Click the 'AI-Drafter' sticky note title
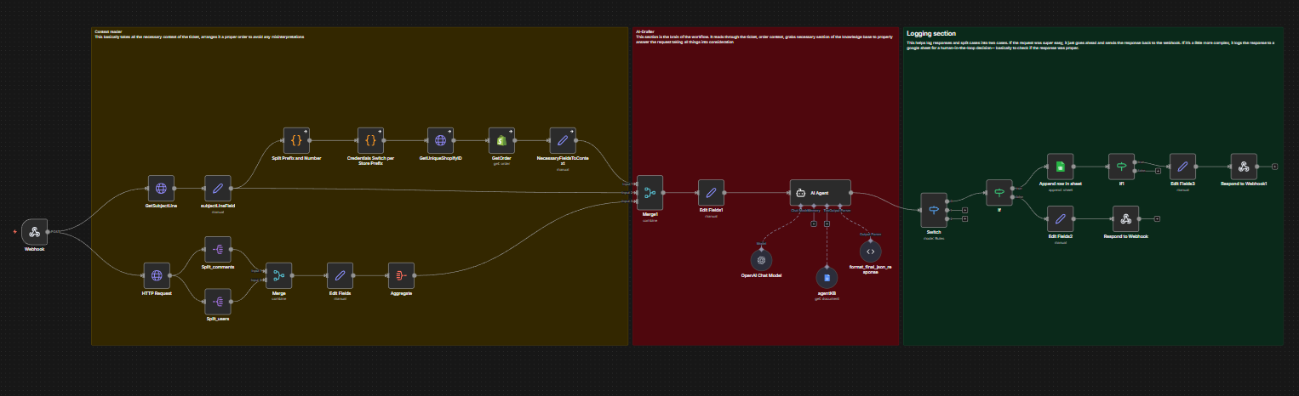The image size is (1299, 396). (x=644, y=32)
